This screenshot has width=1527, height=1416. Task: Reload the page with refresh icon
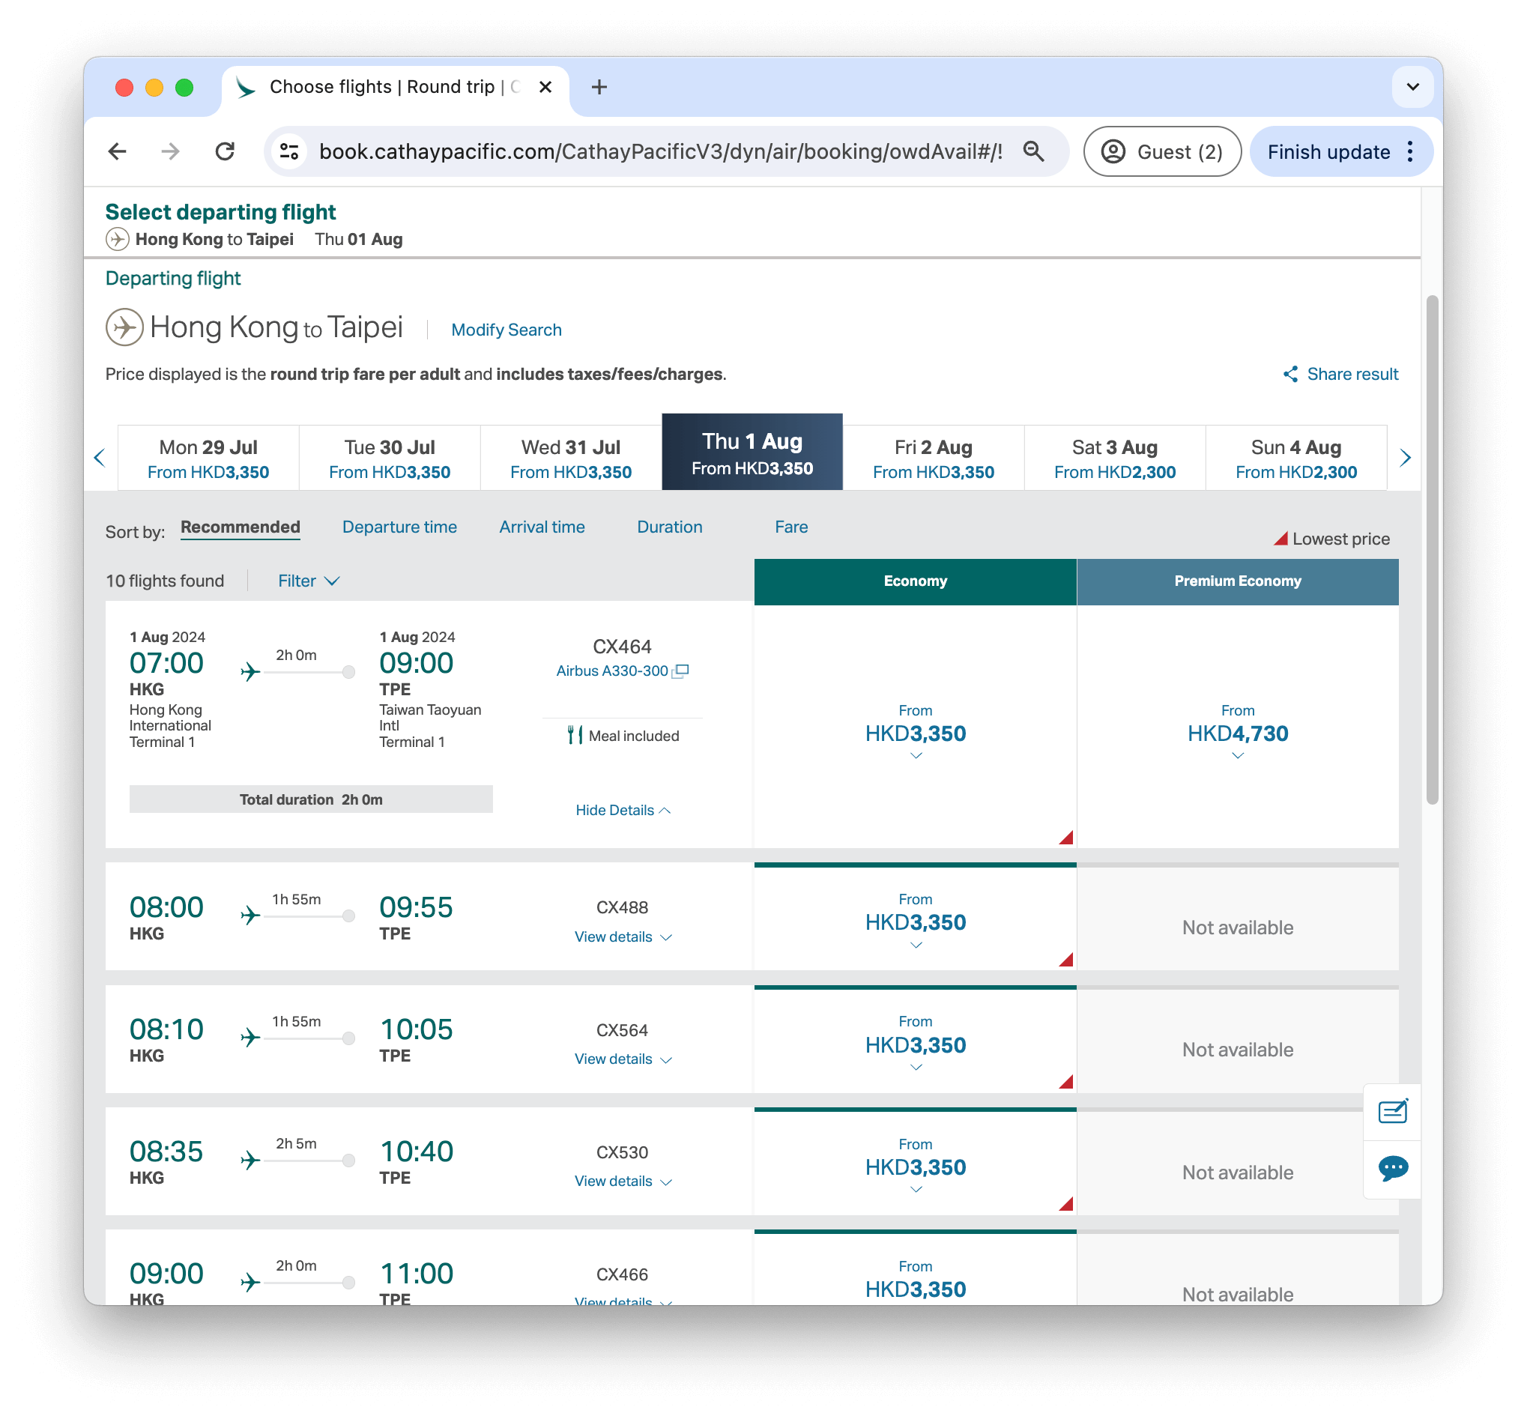225,151
